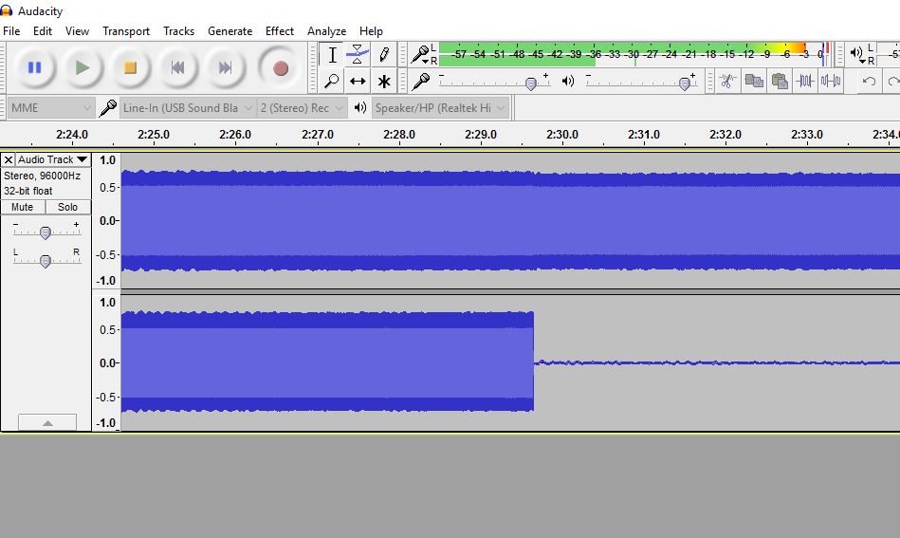
Task: Open the MME audio host dropdown
Action: [50, 108]
